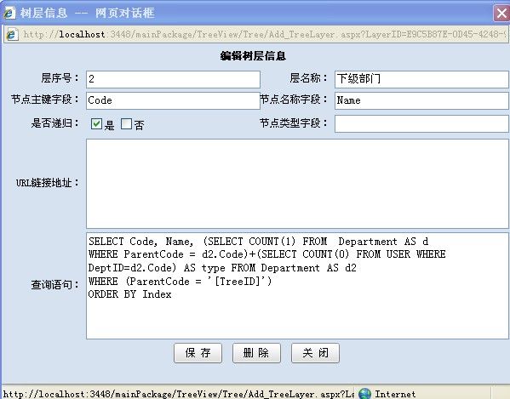Check the 是 recursive checkbox
Screen dimensions: 510x399
pyautogui.click(x=96, y=124)
